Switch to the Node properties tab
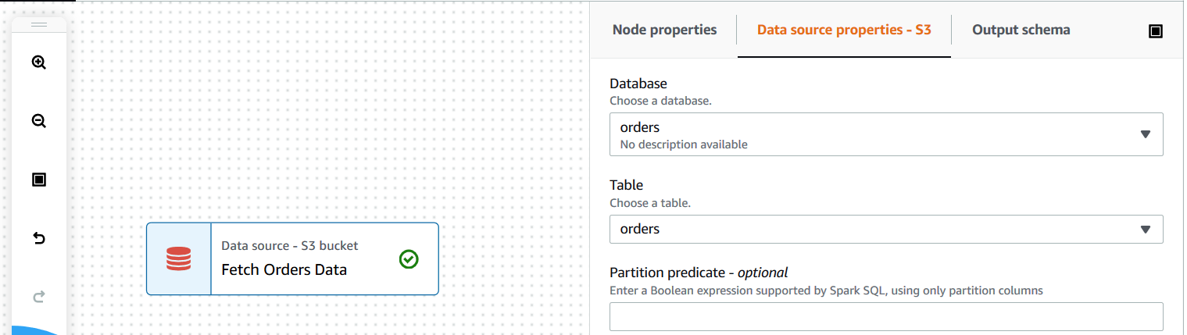1187x335 pixels. (x=664, y=30)
